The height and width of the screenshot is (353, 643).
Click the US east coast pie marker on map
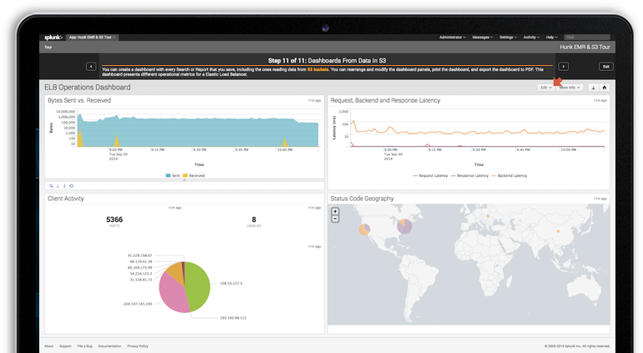click(x=404, y=226)
